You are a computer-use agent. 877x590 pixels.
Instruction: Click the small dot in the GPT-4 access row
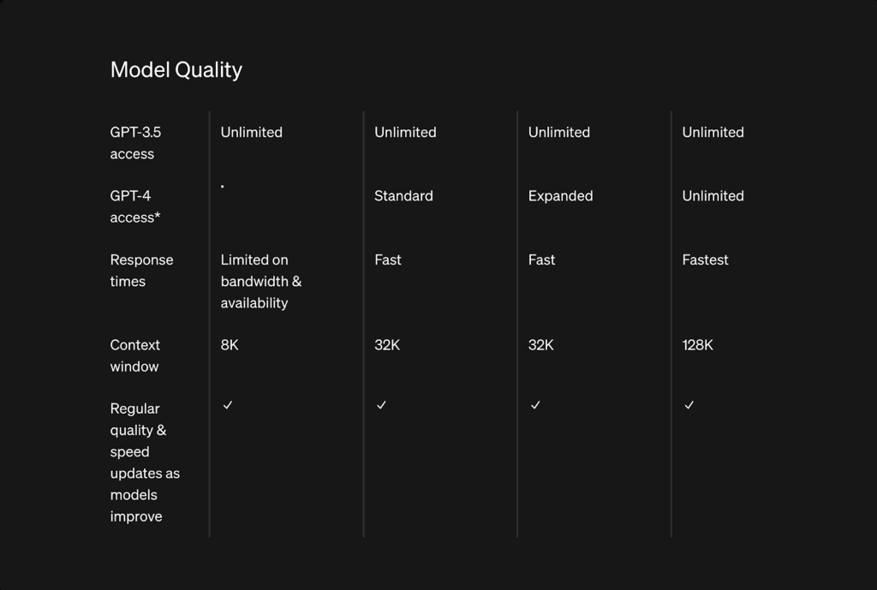pos(223,186)
